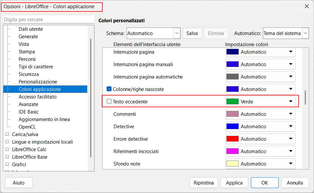
Task: Click the Commenti color swatch
Action: click(232, 114)
